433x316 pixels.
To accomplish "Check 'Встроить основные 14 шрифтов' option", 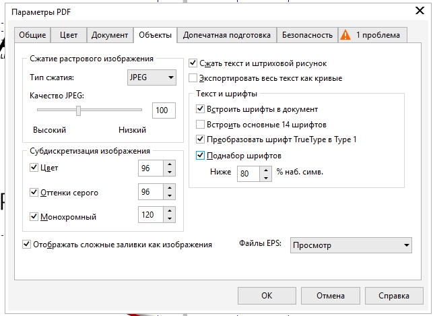I will click(200, 124).
